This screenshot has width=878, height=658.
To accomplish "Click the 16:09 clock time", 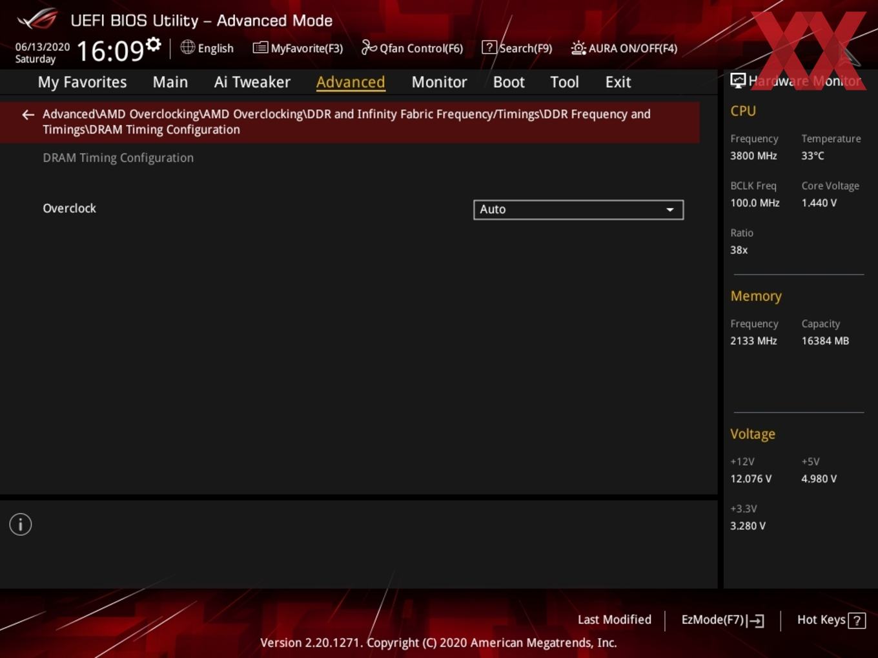I will (110, 50).
